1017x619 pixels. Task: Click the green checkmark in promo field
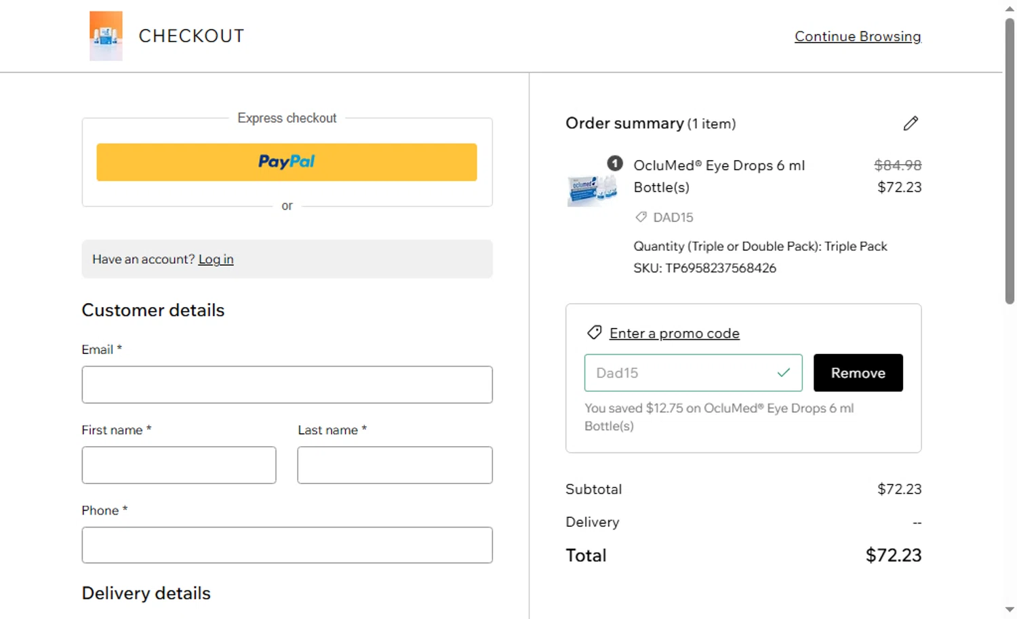pyautogui.click(x=784, y=372)
